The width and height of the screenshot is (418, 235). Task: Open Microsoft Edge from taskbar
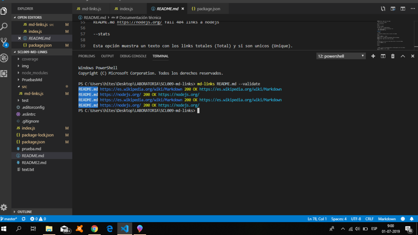(110, 229)
